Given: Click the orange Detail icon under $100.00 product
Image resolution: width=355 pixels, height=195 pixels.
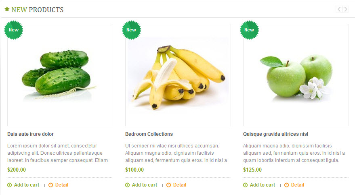Looking at the screenshot, I should click(x=169, y=185).
